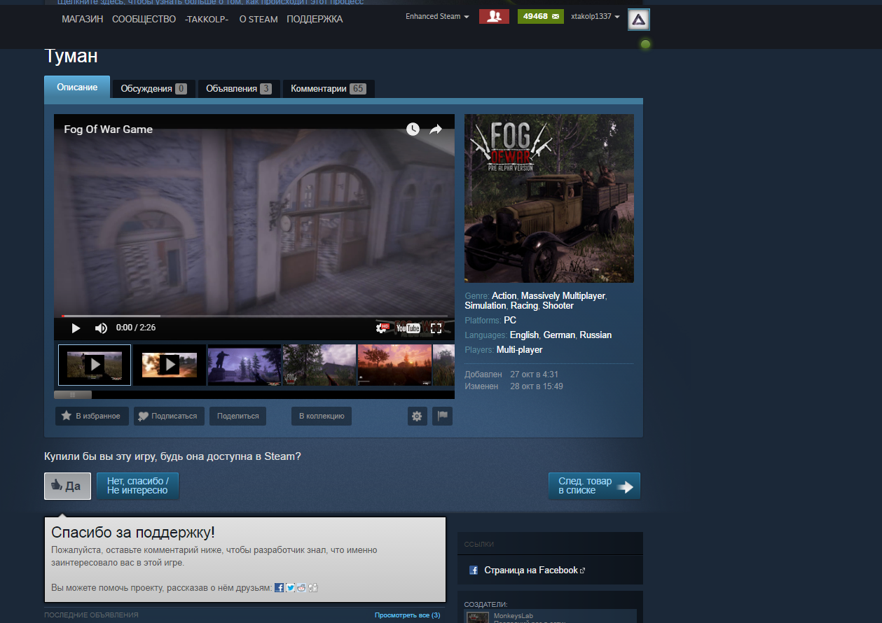Open the friends activity red icon
Image resolution: width=882 pixels, height=623 pixels.
pyautogui.click(x=494, y=16)
